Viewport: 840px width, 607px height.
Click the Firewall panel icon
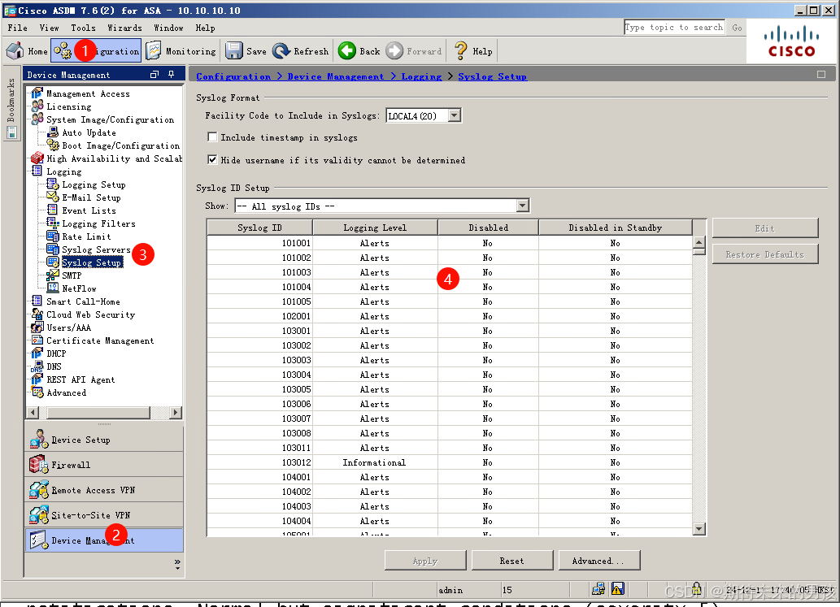tap(38, 464)
